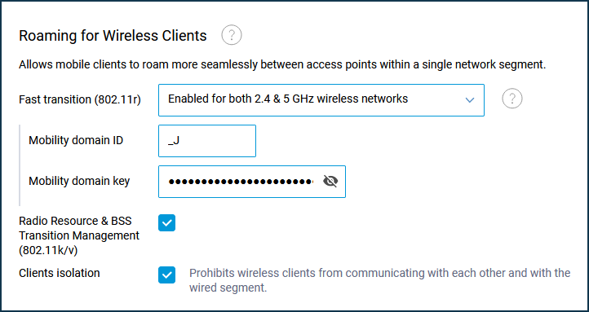Click the Roaming for Wireless Clients heading

pos(113,36)
